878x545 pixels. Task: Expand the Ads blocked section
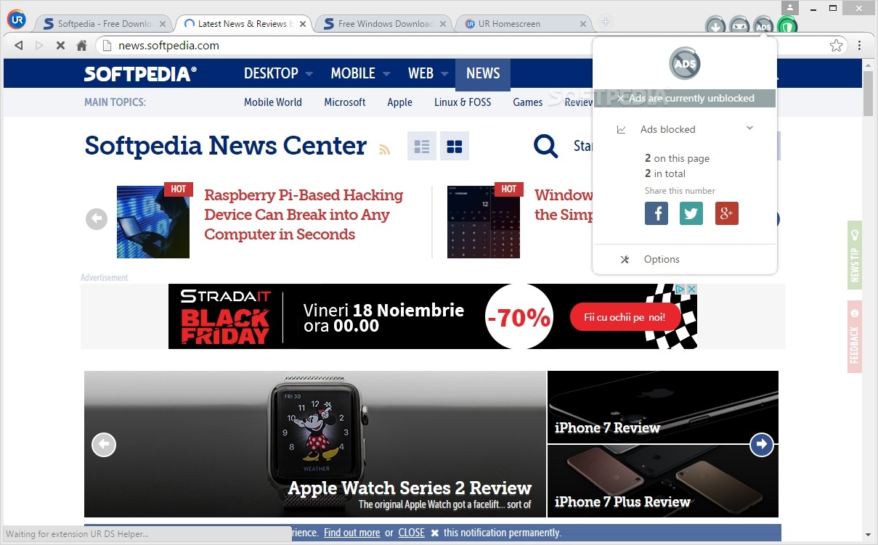(x=750, y=128)
